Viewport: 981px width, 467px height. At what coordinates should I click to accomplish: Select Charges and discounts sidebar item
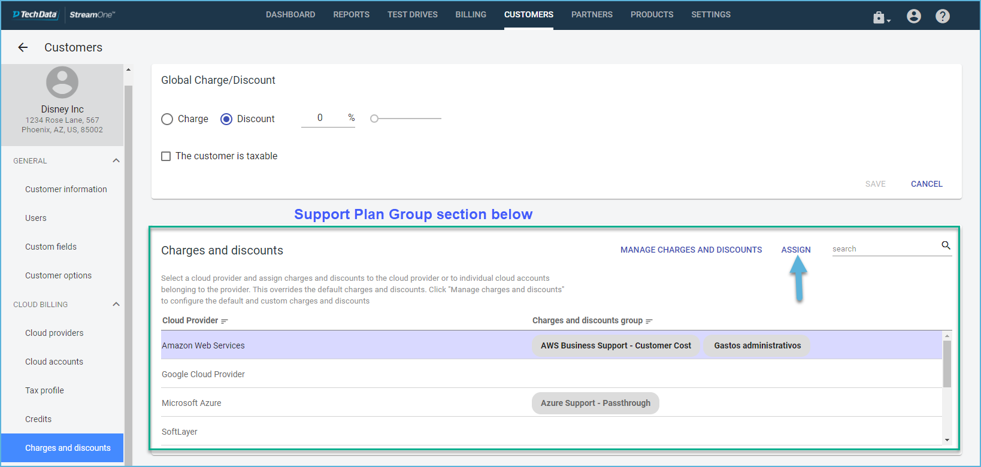tap(62, 448)
